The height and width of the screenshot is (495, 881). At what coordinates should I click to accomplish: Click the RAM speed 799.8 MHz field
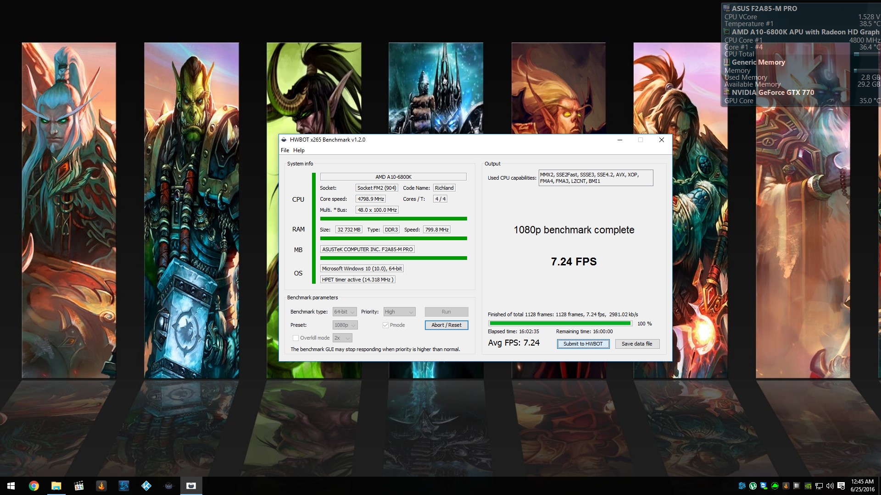[x=437, y=230]
